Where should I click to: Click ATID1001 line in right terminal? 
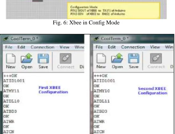(104, 81)
